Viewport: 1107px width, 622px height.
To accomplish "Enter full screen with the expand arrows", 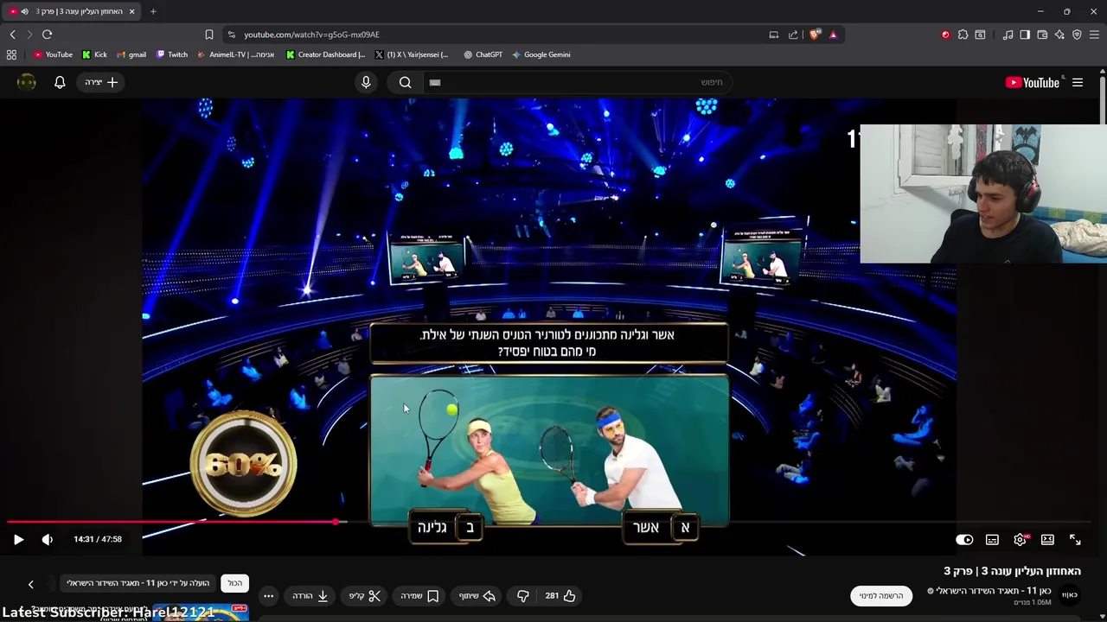I will (x=1075, y=539).
